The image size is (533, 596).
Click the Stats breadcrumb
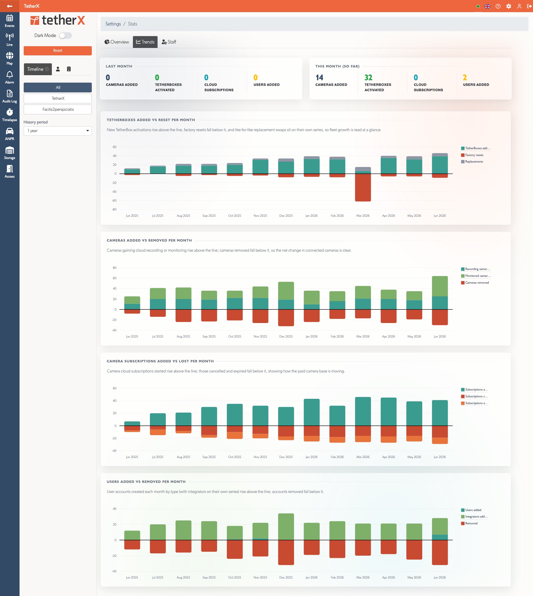(x=132, y=24)
